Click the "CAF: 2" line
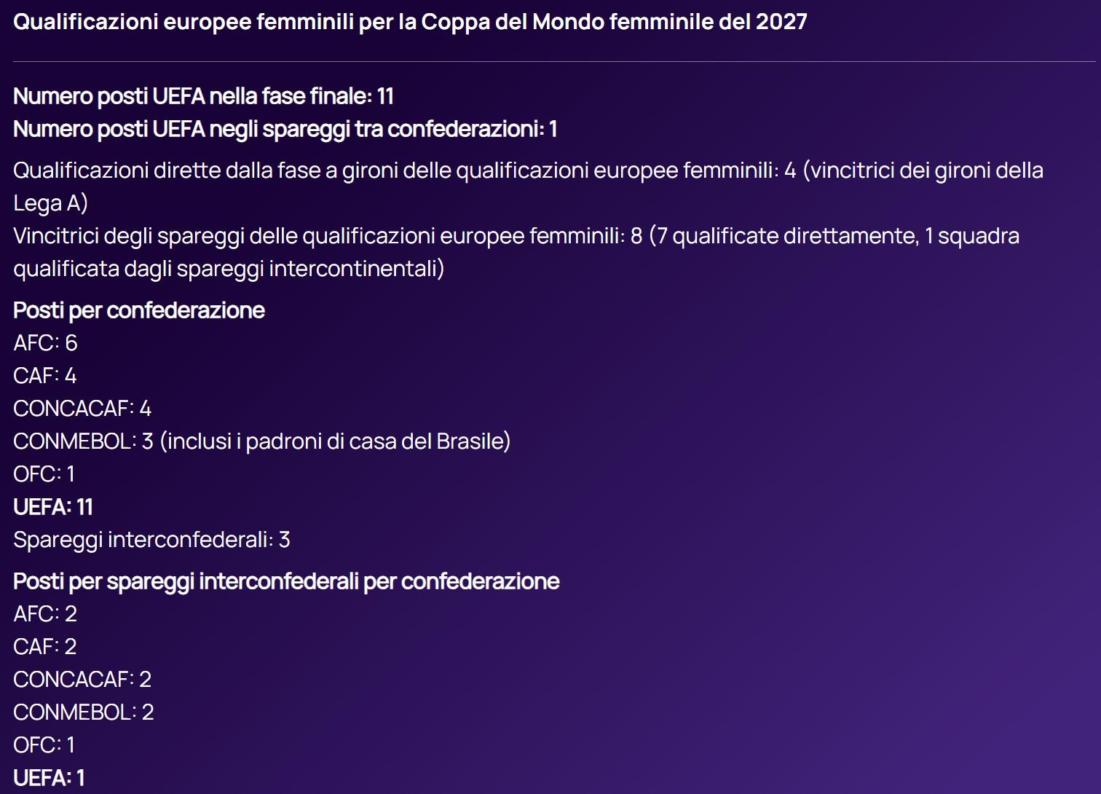 click(x=44, y=647)
